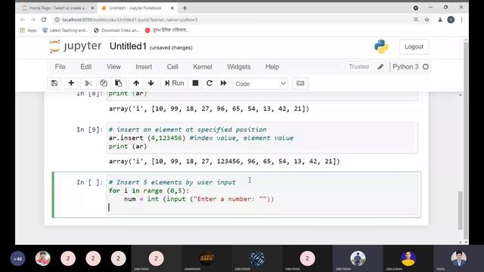Restart kernel and run all cells icon
The width and height of the screenshot is (484, 272).
tap(224, 83)
